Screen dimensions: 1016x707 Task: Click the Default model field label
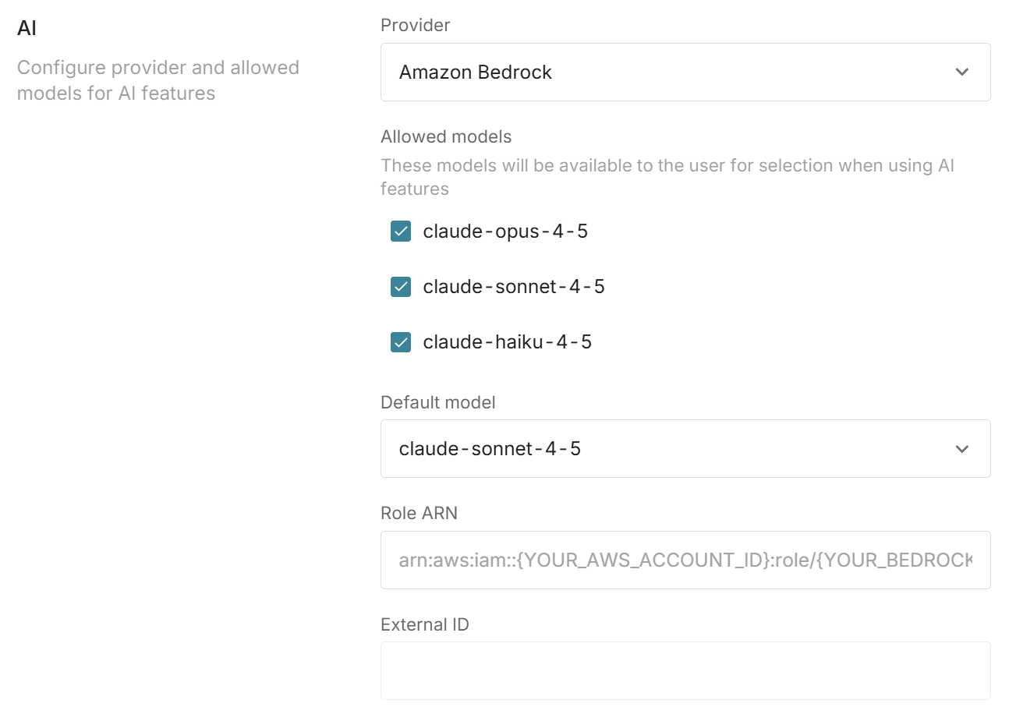tap(437, 402)
